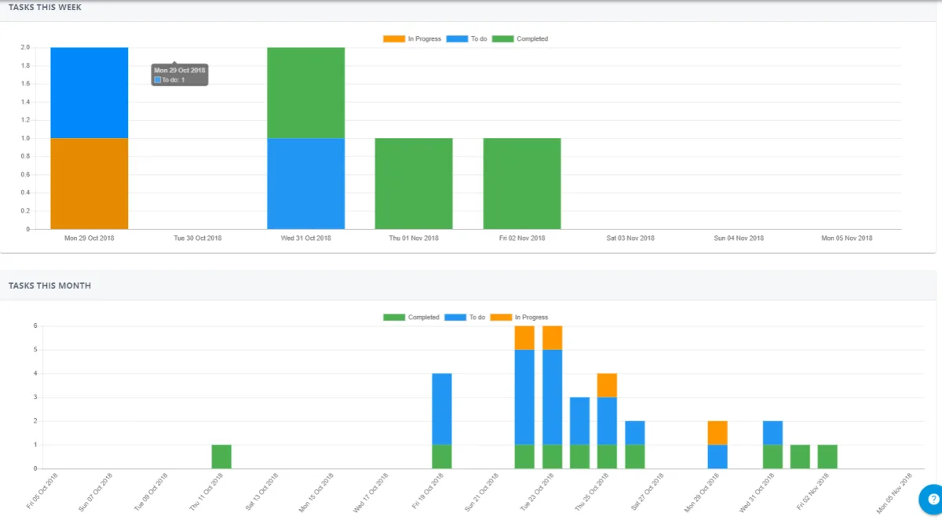Image resolution: width=942 pixels, height=520 pixels.
Task: Click Fri 19 Oct 2018 monthly axis label
Action: [427, 490]
